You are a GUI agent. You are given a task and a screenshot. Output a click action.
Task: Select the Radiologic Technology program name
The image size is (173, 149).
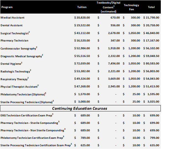pyautogui.click(x=16, y=72)
